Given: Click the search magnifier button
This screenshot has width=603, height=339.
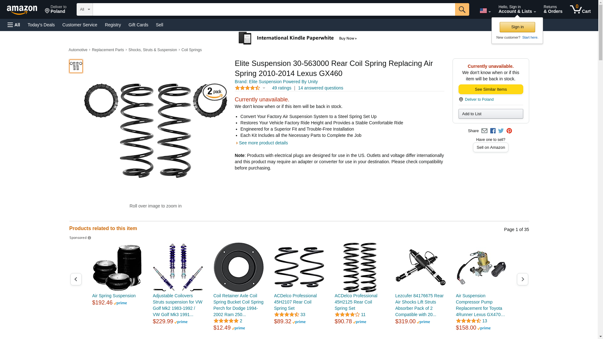Looking at the screenshot, I should pos(462,9).
